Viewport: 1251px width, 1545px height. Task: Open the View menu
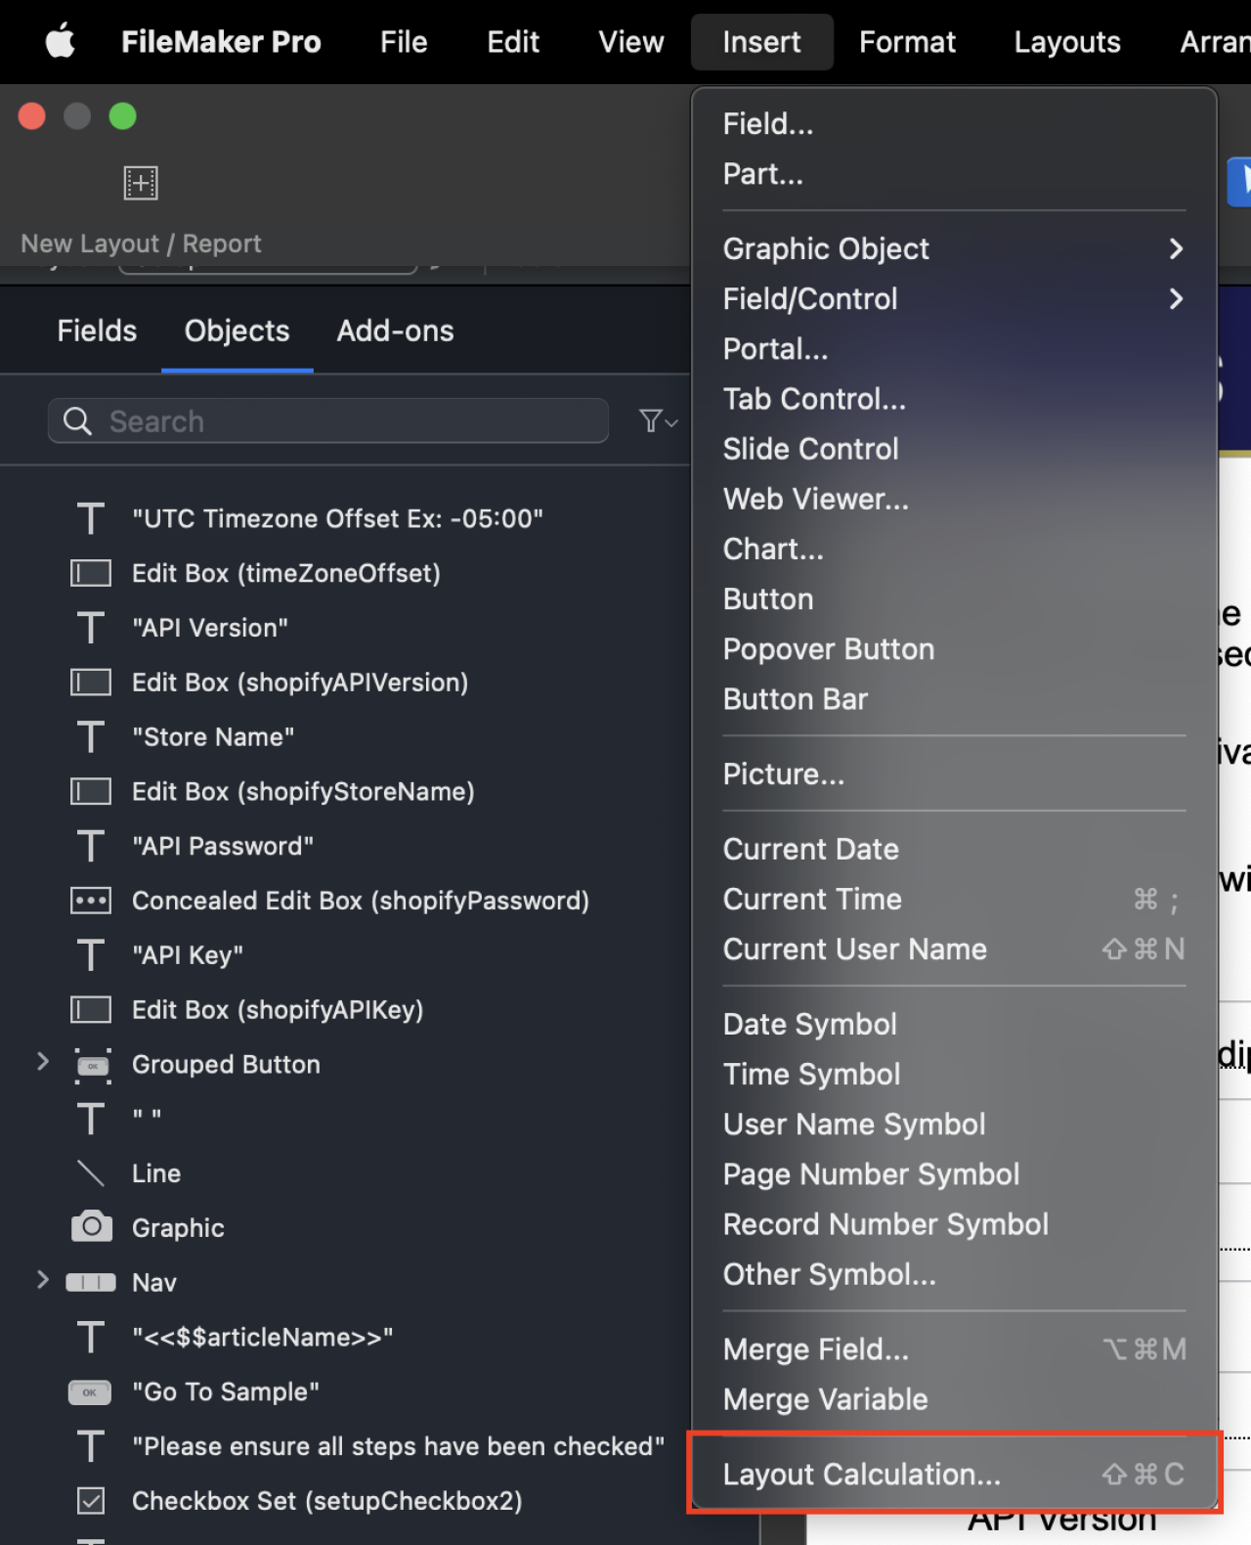pos(631,42)
